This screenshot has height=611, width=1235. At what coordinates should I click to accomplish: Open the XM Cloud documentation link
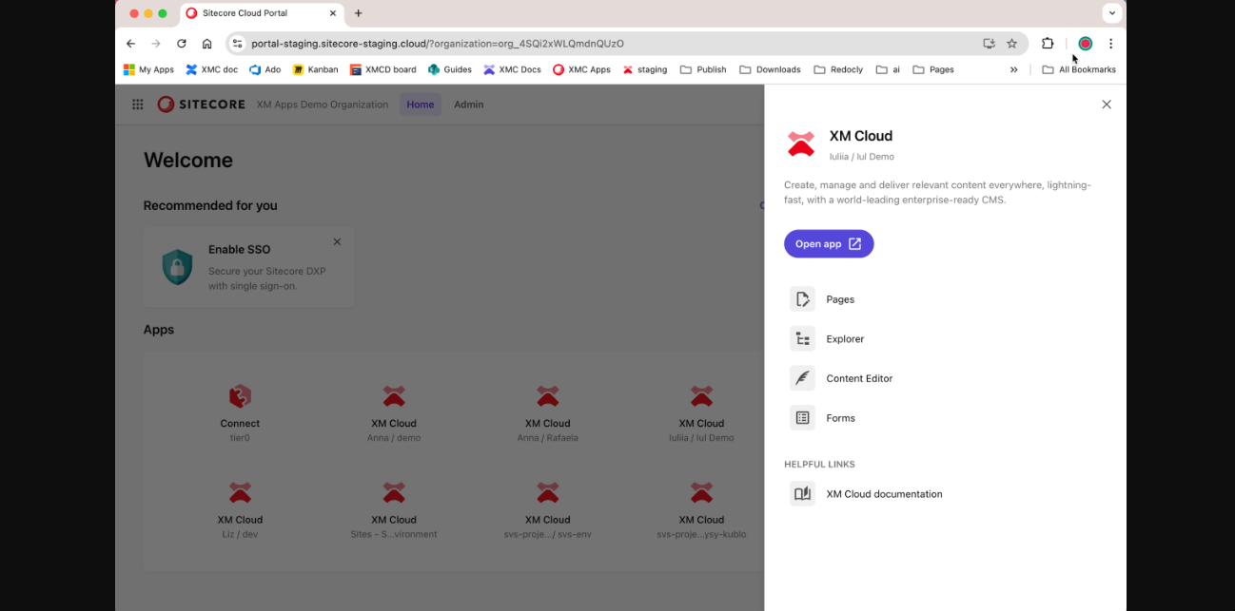(884, 494)
